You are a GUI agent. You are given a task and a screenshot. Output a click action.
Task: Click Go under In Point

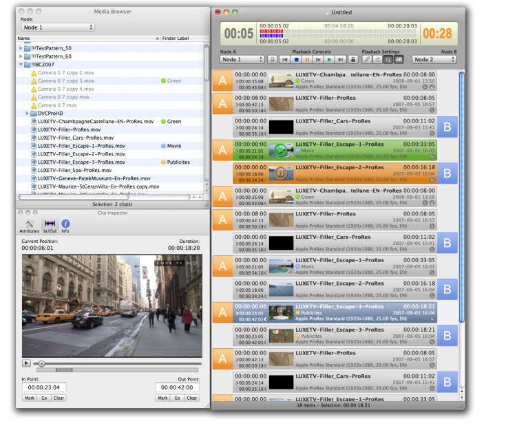(44, 398)
